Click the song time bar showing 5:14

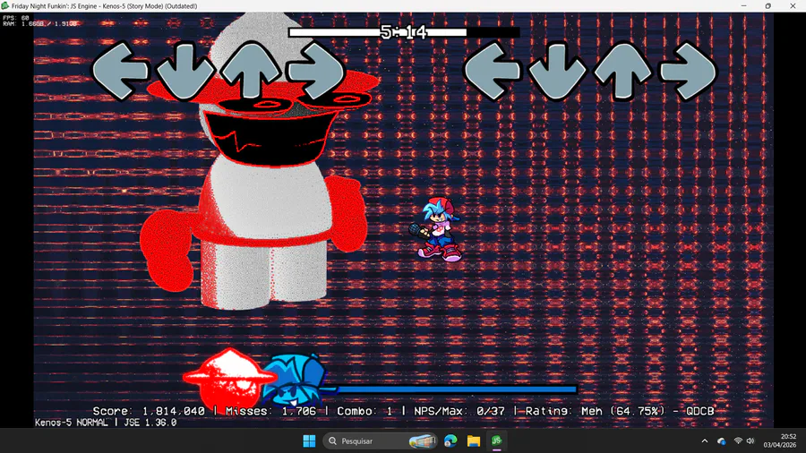coord(404,32)
